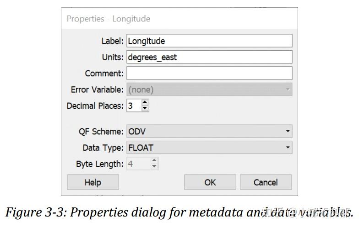Click the Data Type dropdown arrow
The image size is (359, 227).
(x=288, y=148)
